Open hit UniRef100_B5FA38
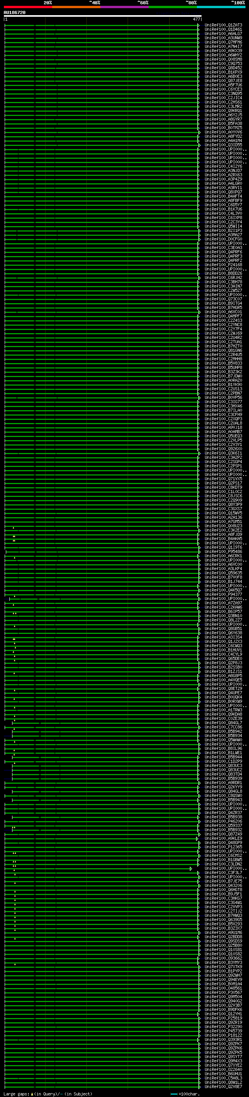This screenshot has height=1097, width=249. (223, 123)
